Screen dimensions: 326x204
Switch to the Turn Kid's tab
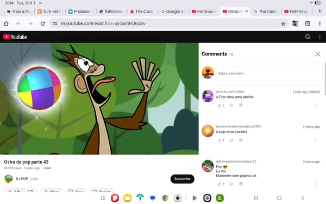(x=49, y=11)
